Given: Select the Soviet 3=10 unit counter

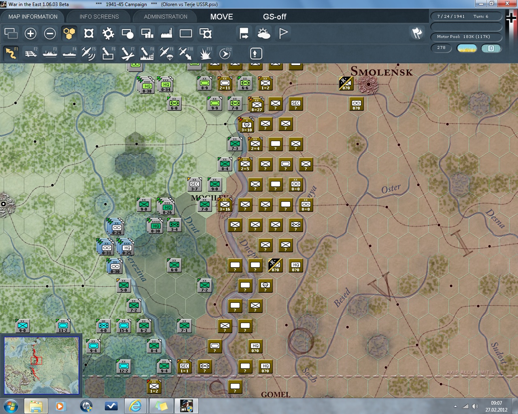Looking at the screenshot, I should click(x=246, y=125).
